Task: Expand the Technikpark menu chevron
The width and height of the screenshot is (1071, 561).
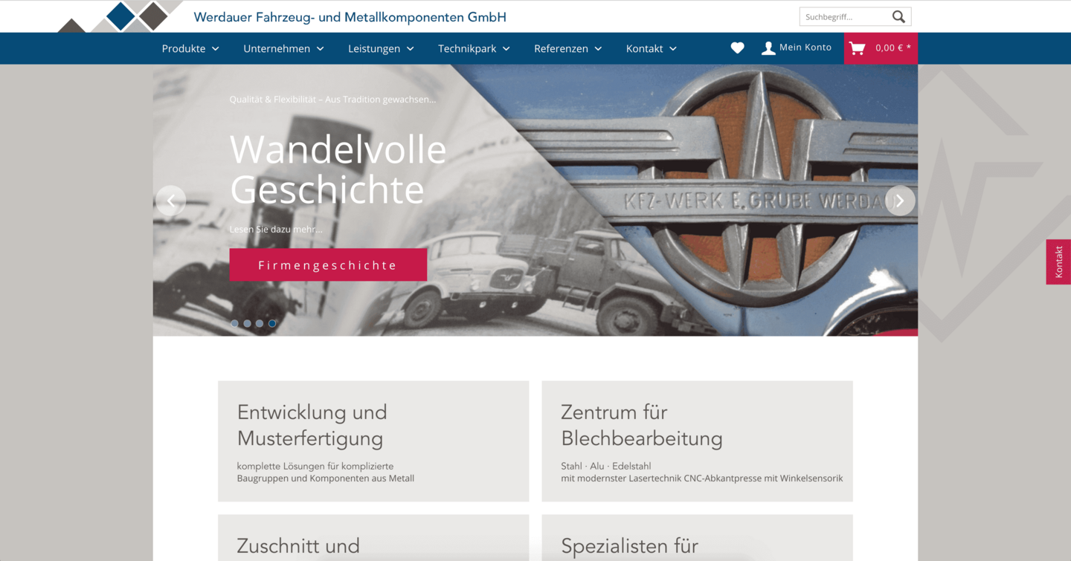Action: (506, 49)
